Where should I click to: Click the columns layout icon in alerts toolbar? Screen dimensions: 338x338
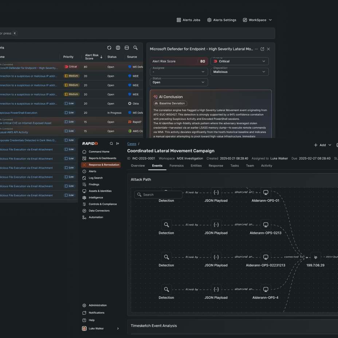click(118, 48)
